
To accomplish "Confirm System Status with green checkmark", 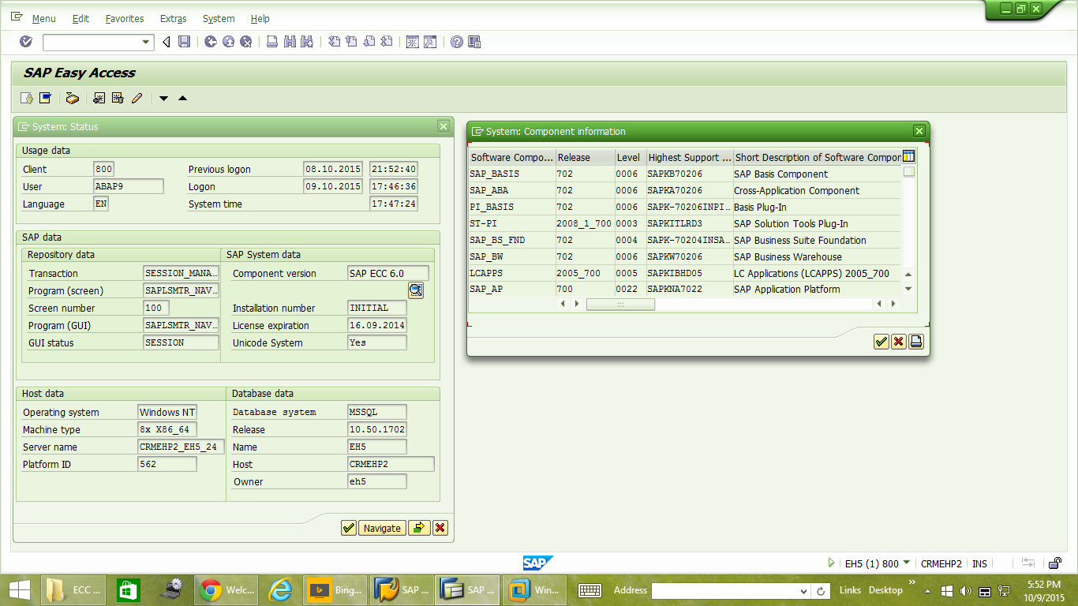I will [349, 528].
